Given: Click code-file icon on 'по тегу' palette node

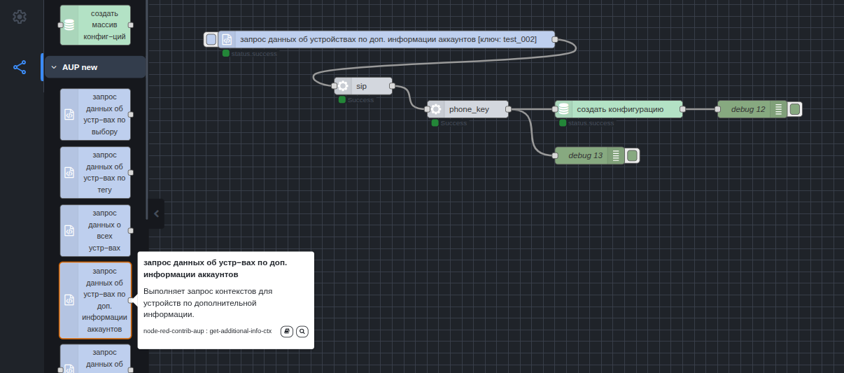Looking at the screenshot, I should click(69, 172).
